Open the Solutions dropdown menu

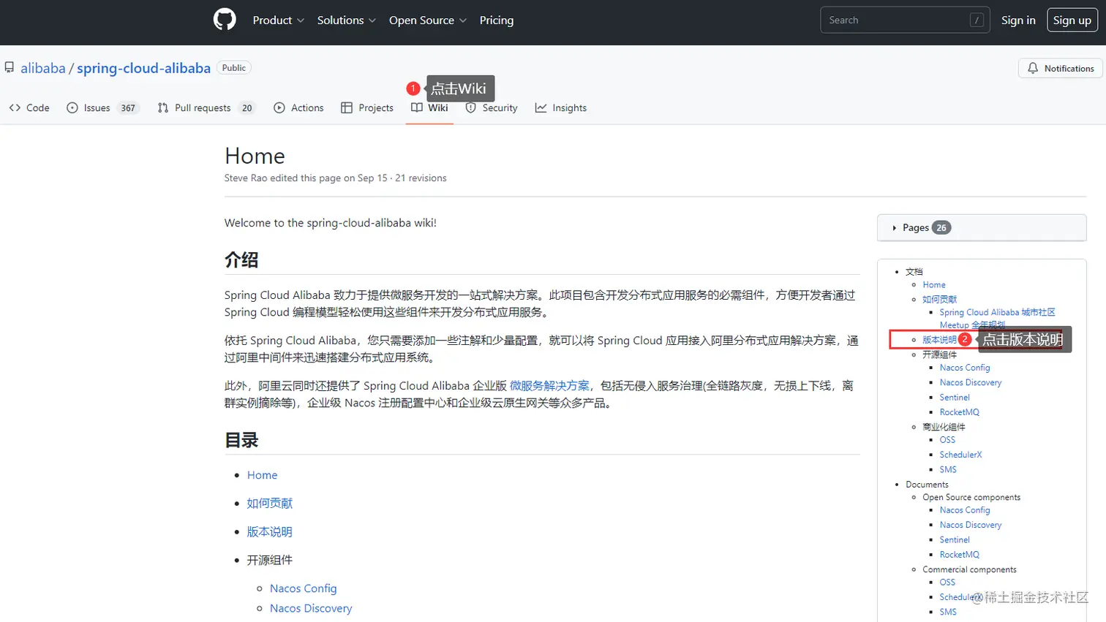click(347, 20)
